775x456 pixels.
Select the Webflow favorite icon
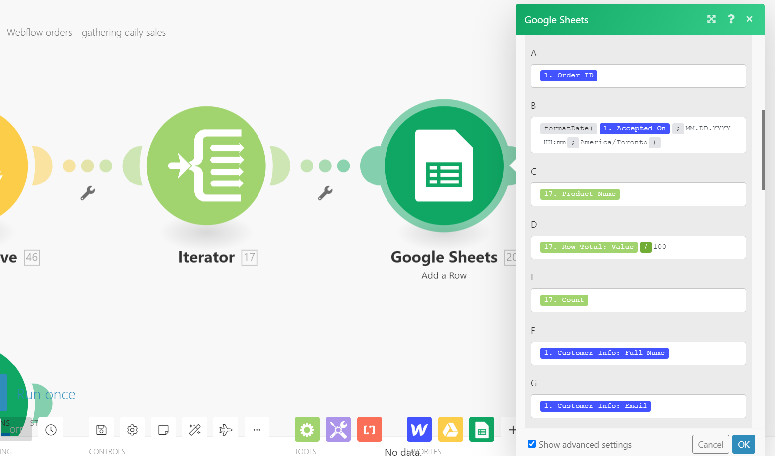pyautogui.click(x=419, y=429)
